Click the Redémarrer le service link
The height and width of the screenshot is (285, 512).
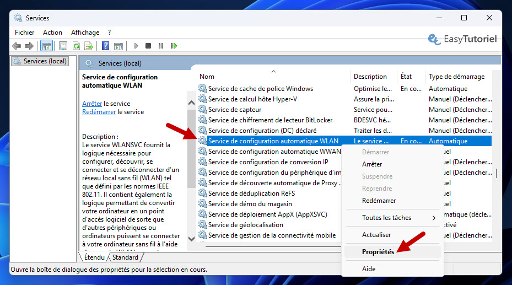(99, 112)
